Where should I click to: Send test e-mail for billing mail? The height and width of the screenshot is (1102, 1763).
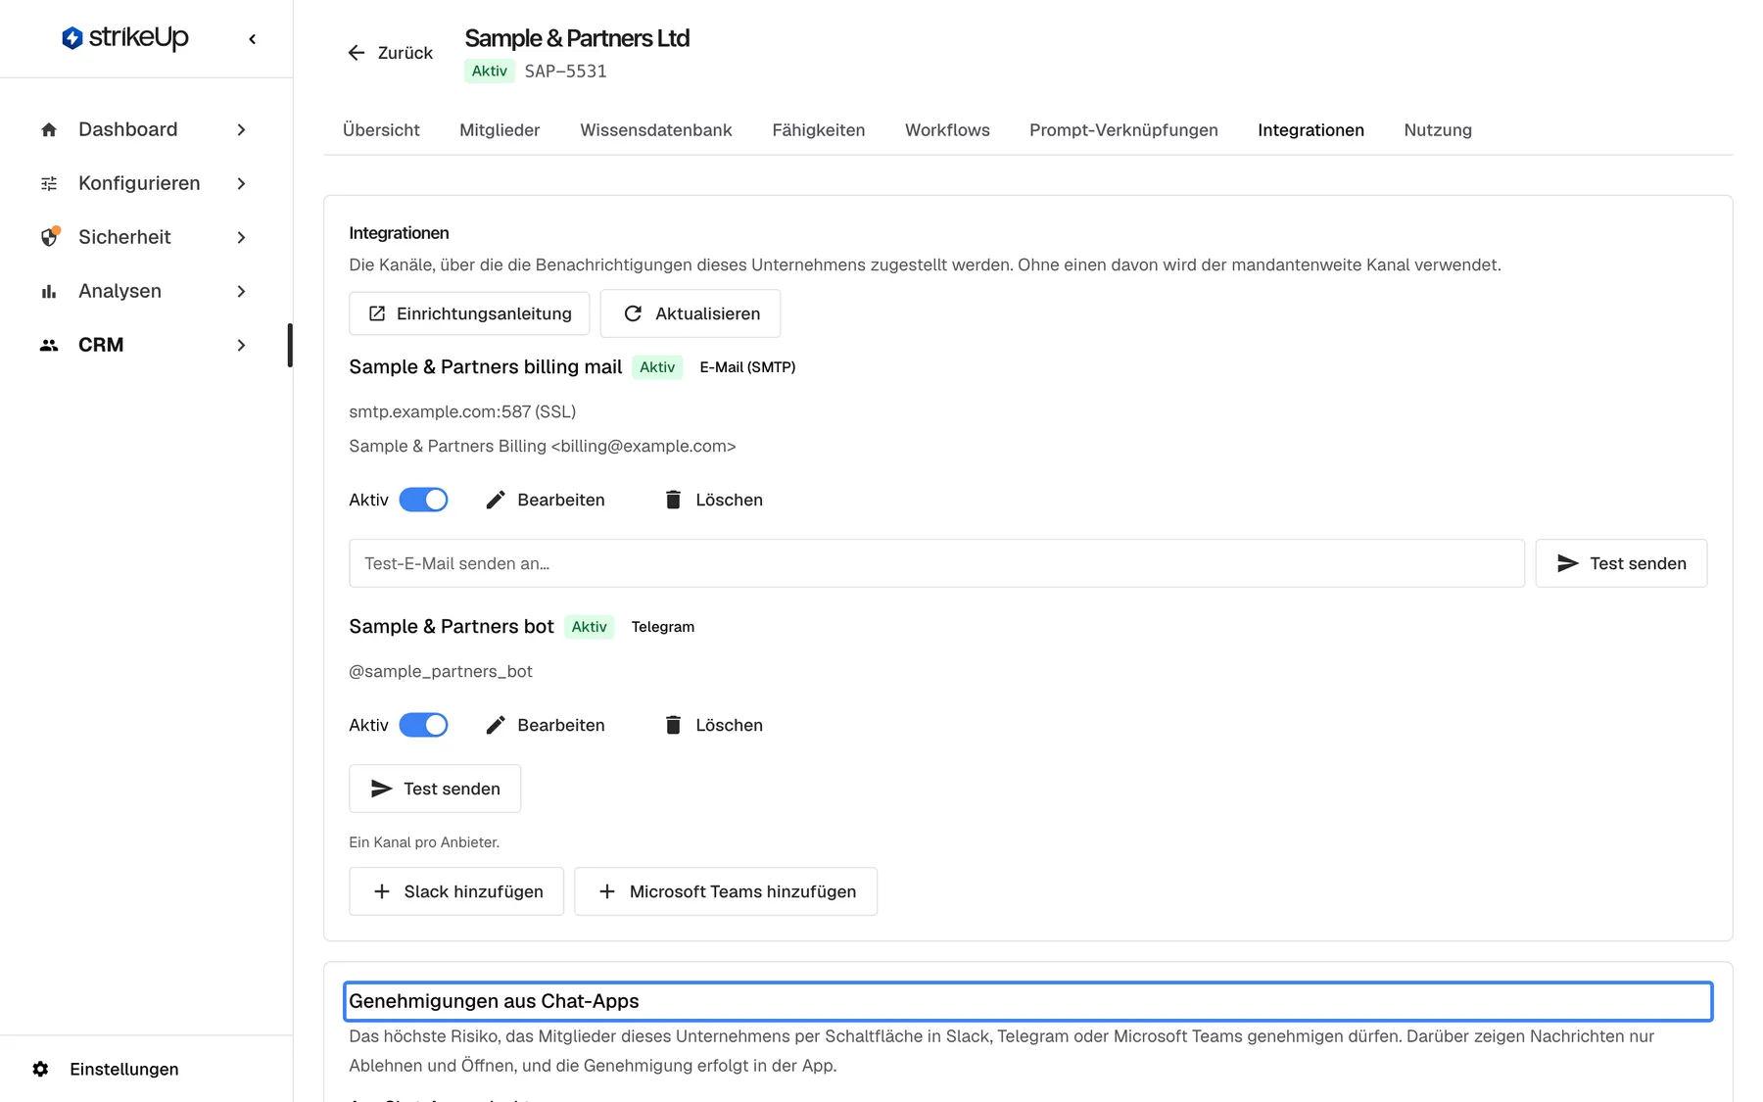pyautogui.click(x=1621, y=563)
